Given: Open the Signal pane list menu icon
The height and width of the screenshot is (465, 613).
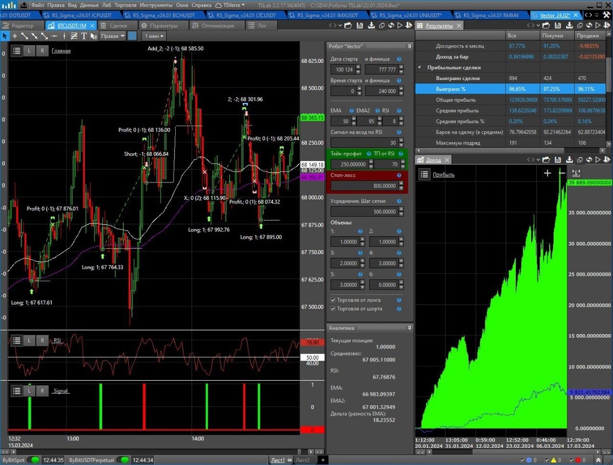Looking at the screenshot, I should click(x=16, y=390).
